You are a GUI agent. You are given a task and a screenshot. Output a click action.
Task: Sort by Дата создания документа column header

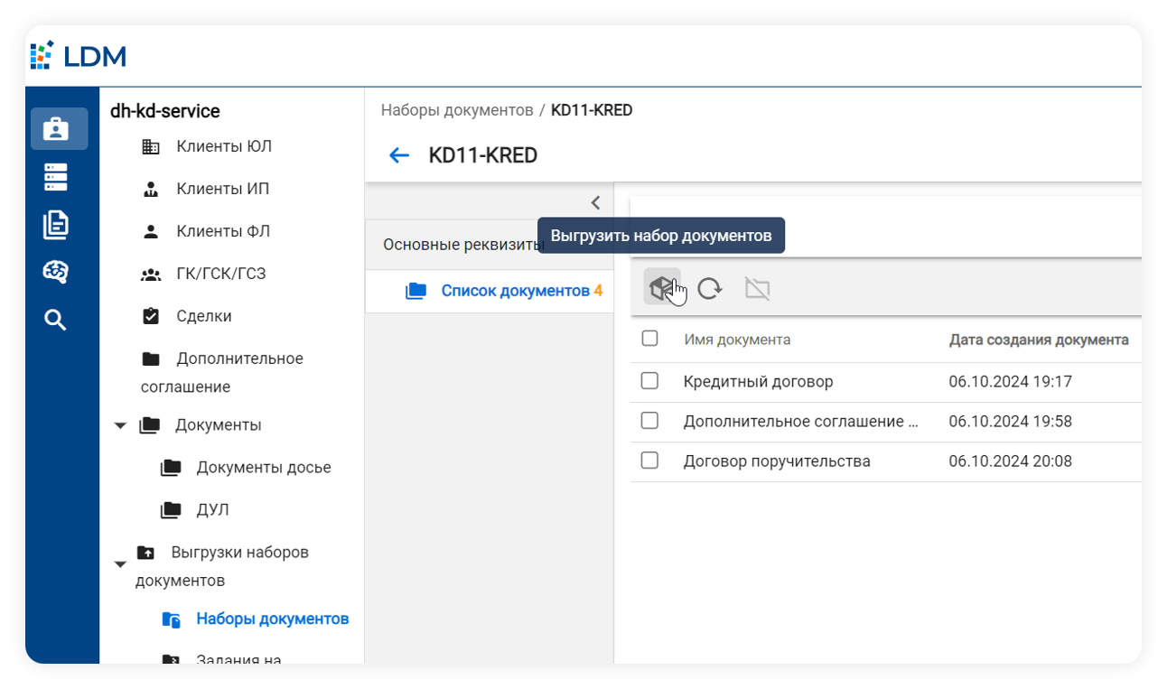pos(1039,340)
